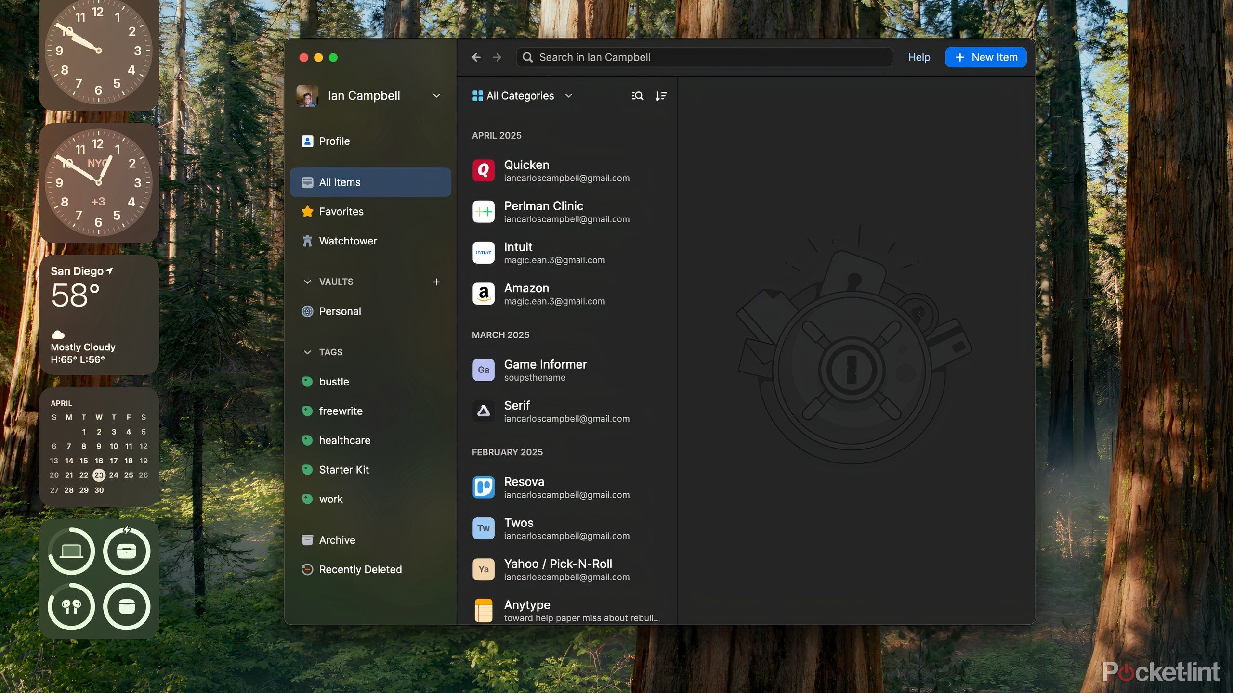1233x693 pixels.
Task: Click the Amazon item icon
Action: 483,294
